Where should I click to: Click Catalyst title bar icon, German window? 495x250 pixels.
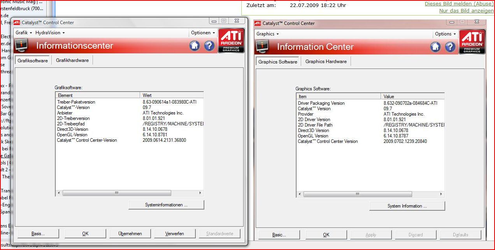click(17, 23)
